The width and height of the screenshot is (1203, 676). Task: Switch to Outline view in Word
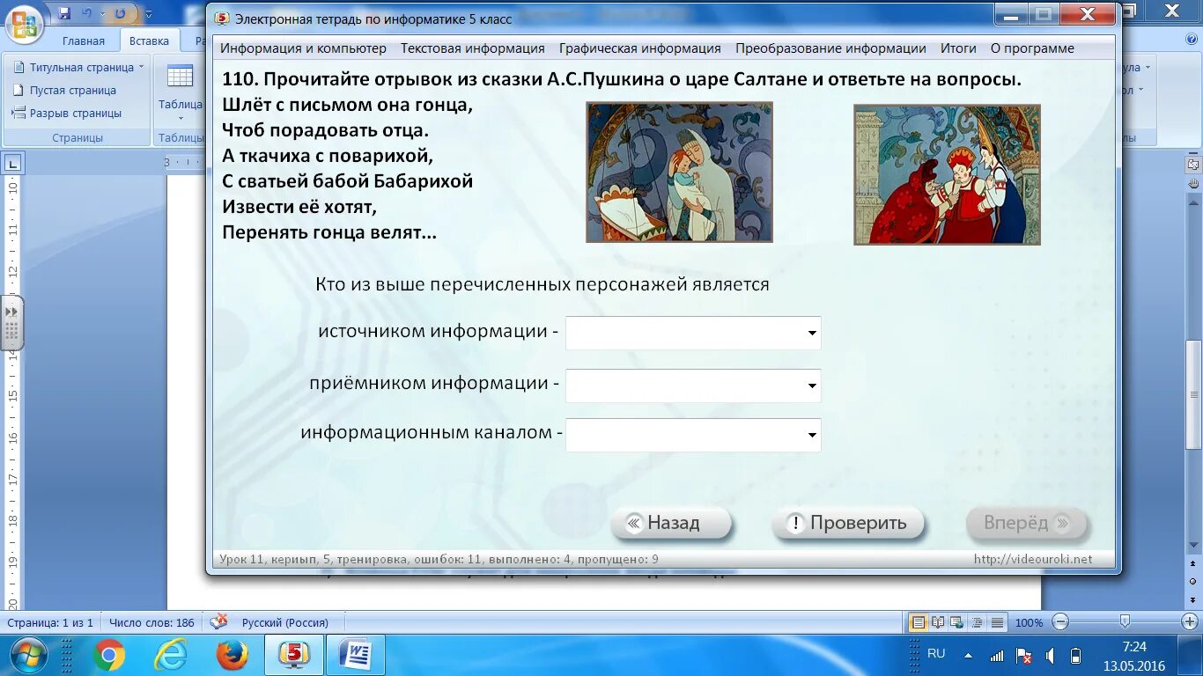tap(977, 622)
